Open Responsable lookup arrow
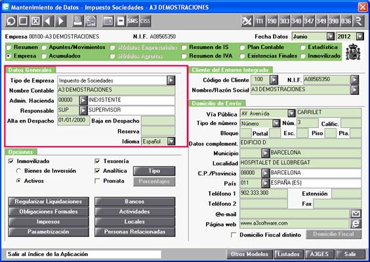The height and width of the screenshot is (262, 370). (83, 110)
